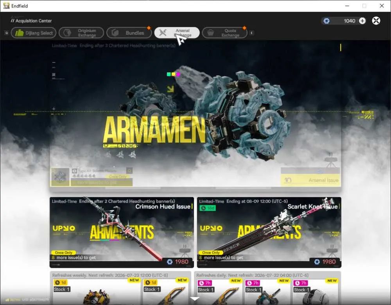Click "Ending at 08-09 12:00 (UTC-5)" text
This screenshot has height=305, width=391.
[x=257, y=201]
